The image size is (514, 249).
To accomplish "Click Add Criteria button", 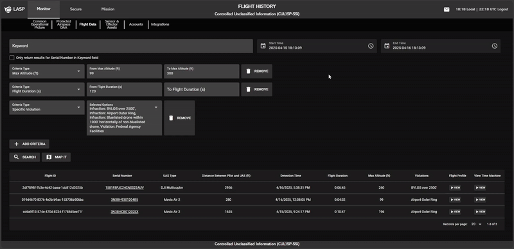I will point(30,144).
